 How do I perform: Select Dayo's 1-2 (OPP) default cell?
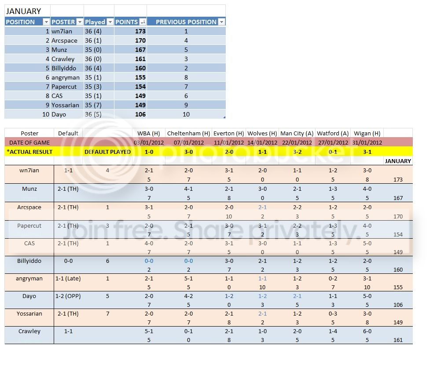tap(68, 296)
